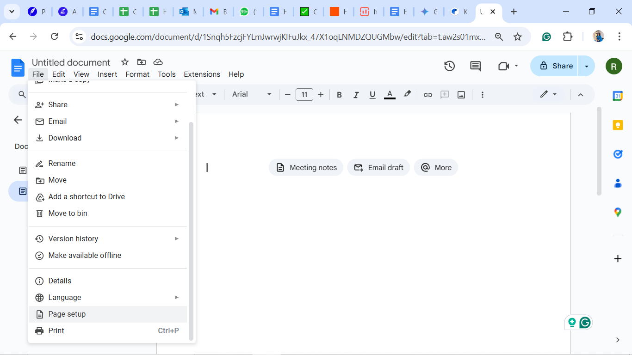
Task: Toggle italic formatting
Action: [x=356, y=95]
